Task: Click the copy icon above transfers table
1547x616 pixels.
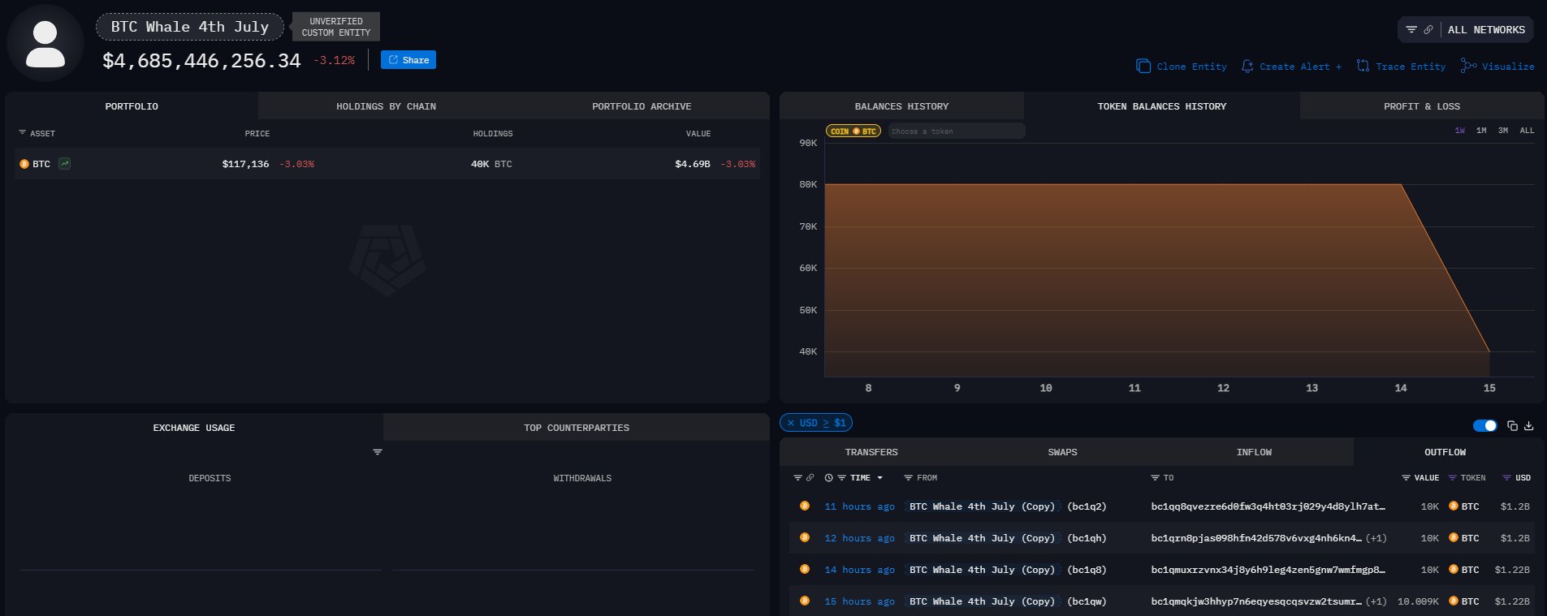Action: 1512,426
